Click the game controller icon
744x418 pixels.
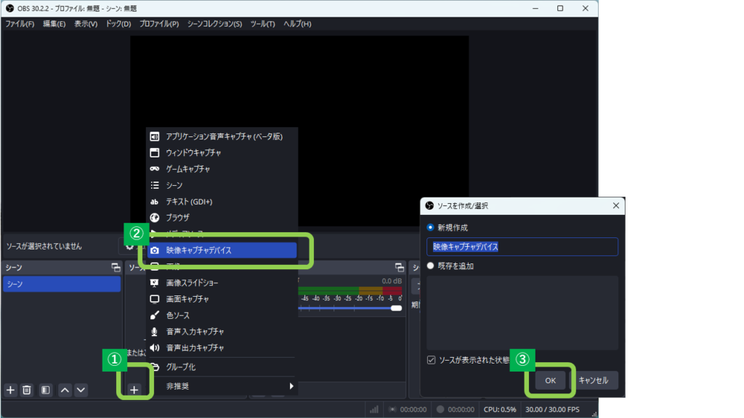155,168
